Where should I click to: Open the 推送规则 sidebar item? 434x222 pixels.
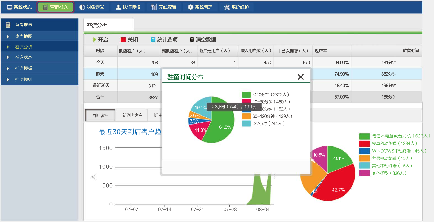point(40,79)
